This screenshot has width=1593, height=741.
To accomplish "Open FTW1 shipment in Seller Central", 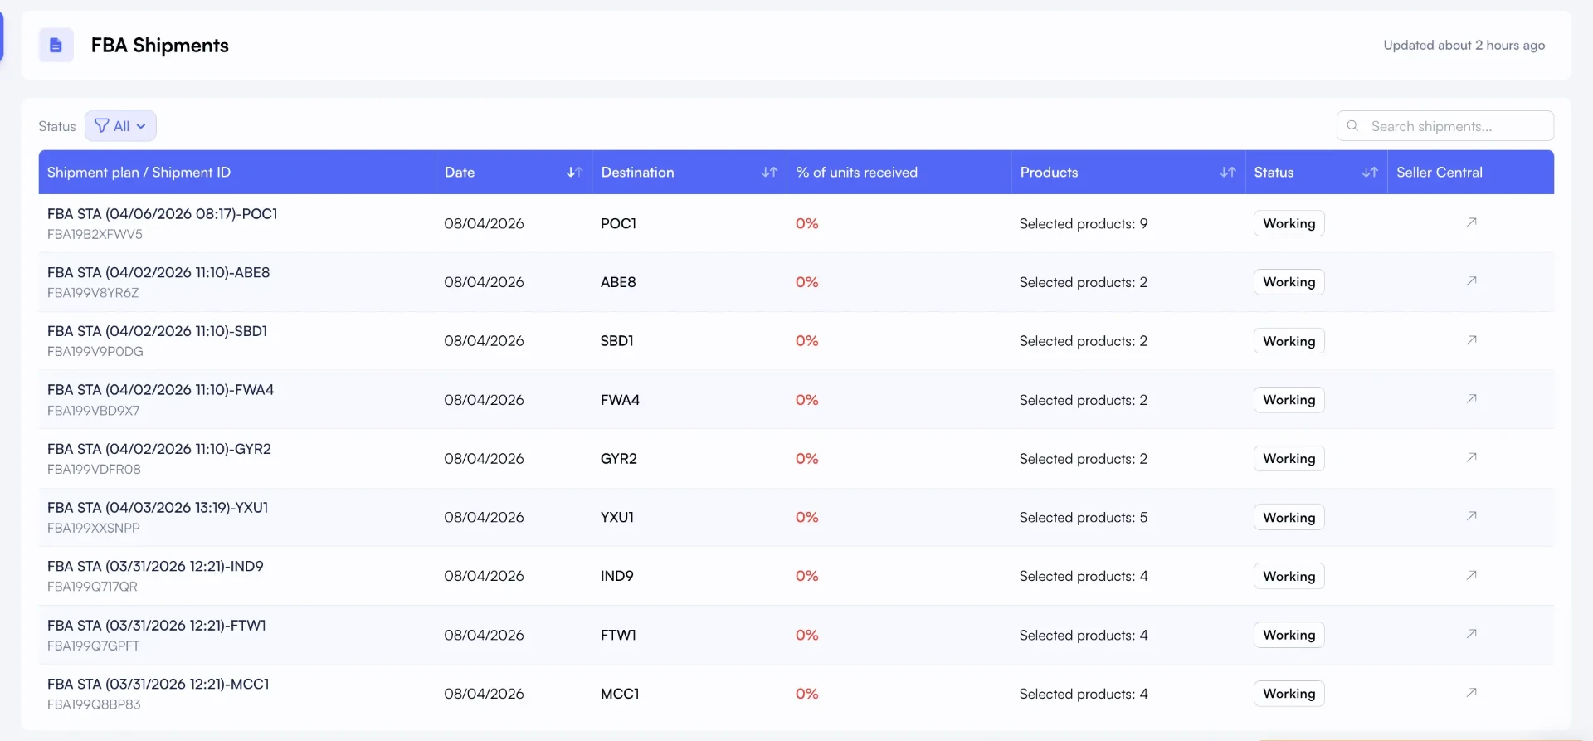I will [x=1471, y=634].
